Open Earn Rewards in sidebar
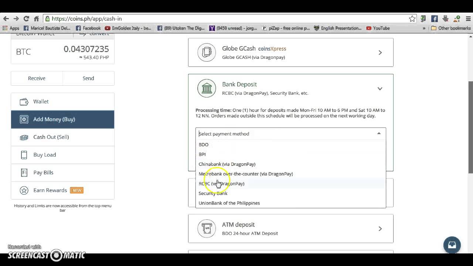This screenshot has height=266, width=473. (x=62, y=190)
